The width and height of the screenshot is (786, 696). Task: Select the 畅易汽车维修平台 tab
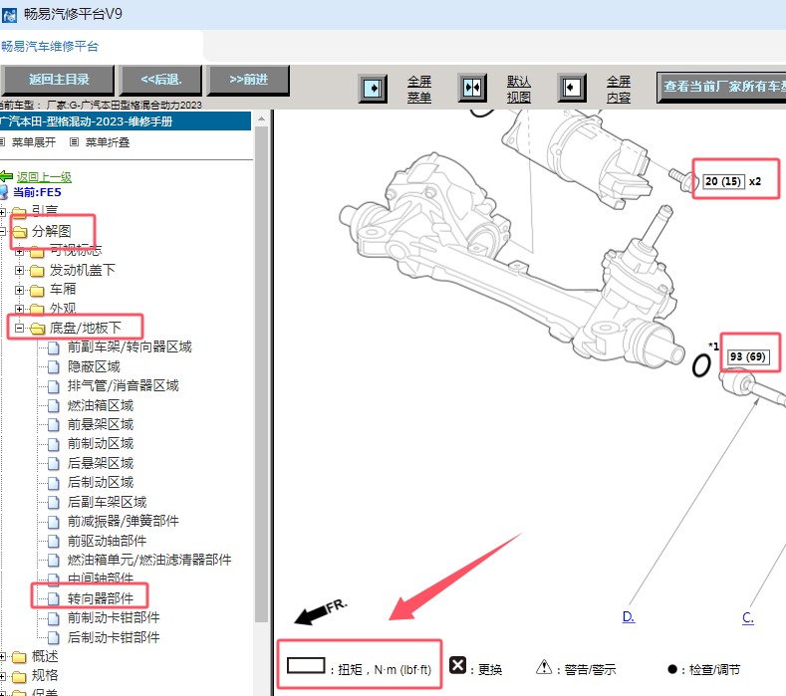50,47
